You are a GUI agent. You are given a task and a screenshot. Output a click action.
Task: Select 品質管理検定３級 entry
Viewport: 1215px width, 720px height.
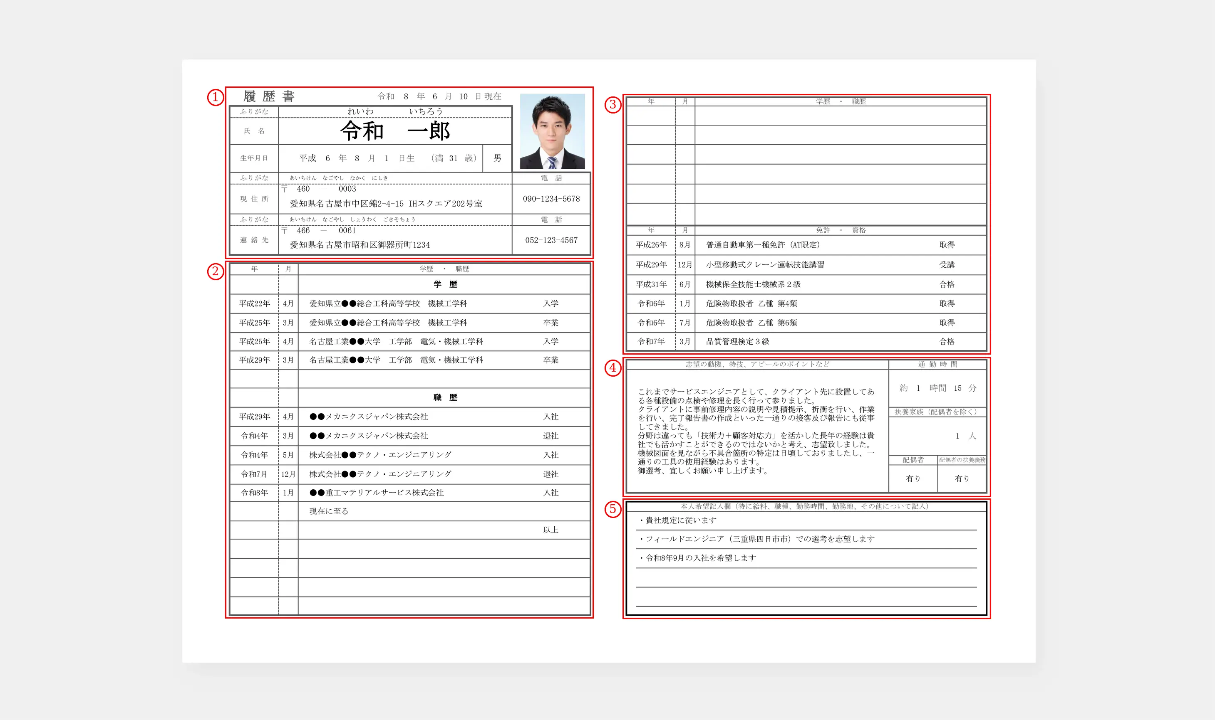click(738, 342)
